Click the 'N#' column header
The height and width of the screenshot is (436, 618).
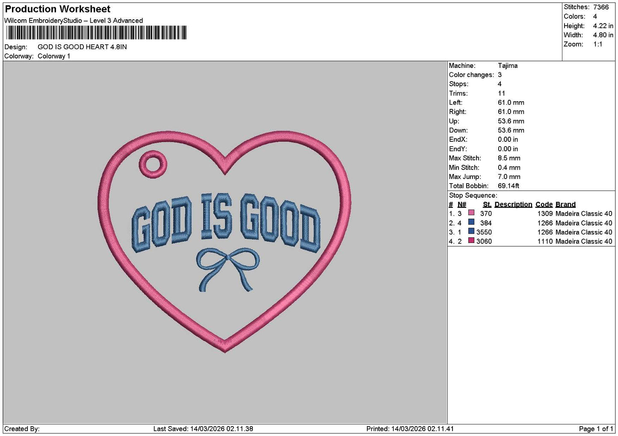[x=462, y=205]
